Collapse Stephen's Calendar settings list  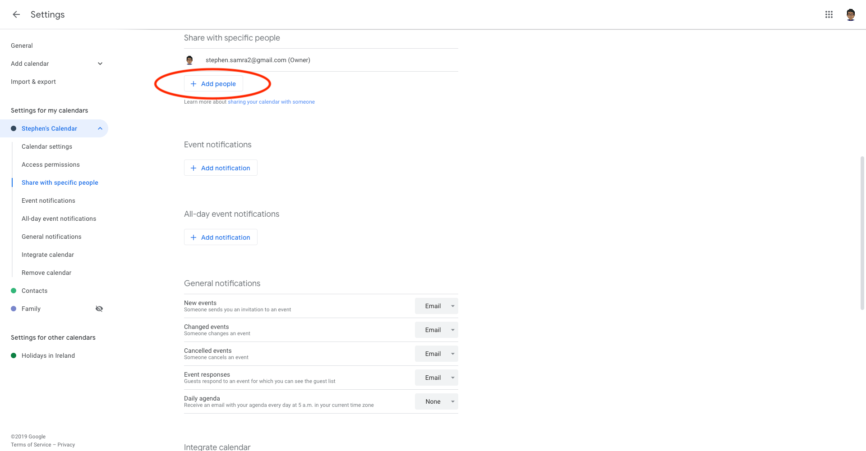100,128
